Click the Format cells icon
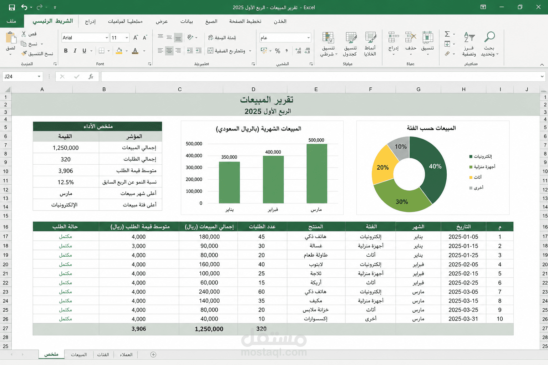The image size is (548, 365). coord(427,37)
